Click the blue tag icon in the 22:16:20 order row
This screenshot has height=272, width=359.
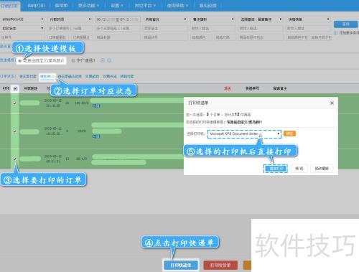[96, 105]
